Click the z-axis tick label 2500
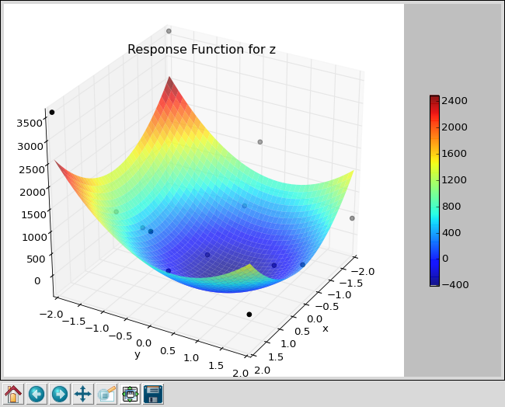The width and height of the screenshot is (505, 407). (x=32, y=169)
